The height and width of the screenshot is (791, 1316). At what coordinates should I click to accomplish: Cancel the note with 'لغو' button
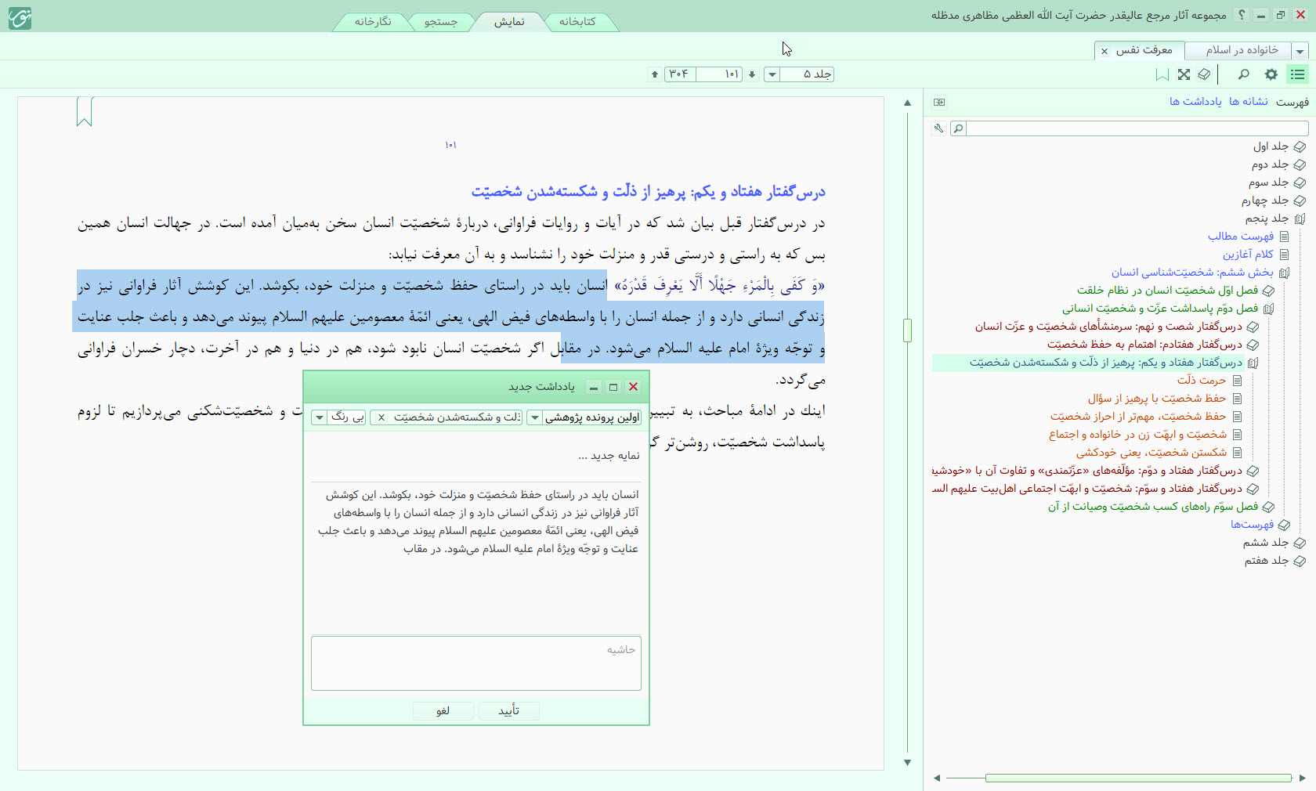[x=443, y=710]
